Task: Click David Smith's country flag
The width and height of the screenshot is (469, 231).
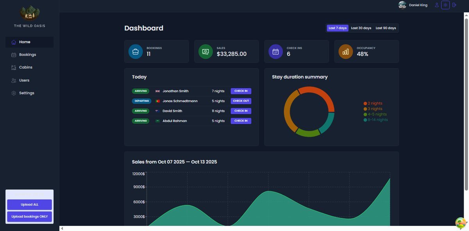Action: [158, 111]
